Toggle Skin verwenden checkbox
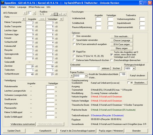 [x=74, y=36]
